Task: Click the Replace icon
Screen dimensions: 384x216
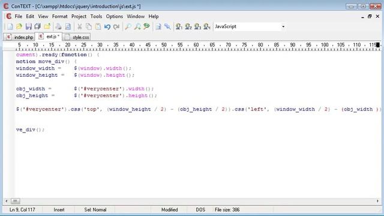Action: [x=146, y=26]
